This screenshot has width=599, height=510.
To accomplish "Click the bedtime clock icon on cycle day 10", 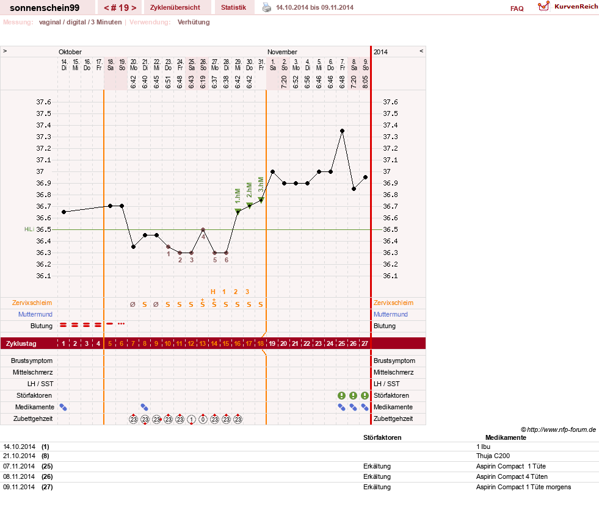I will 168,419.
